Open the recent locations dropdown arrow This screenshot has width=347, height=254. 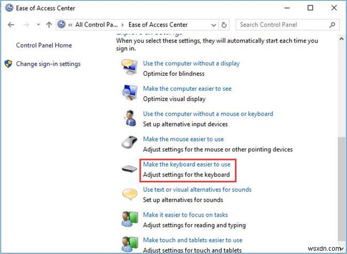tap(38, 25)
